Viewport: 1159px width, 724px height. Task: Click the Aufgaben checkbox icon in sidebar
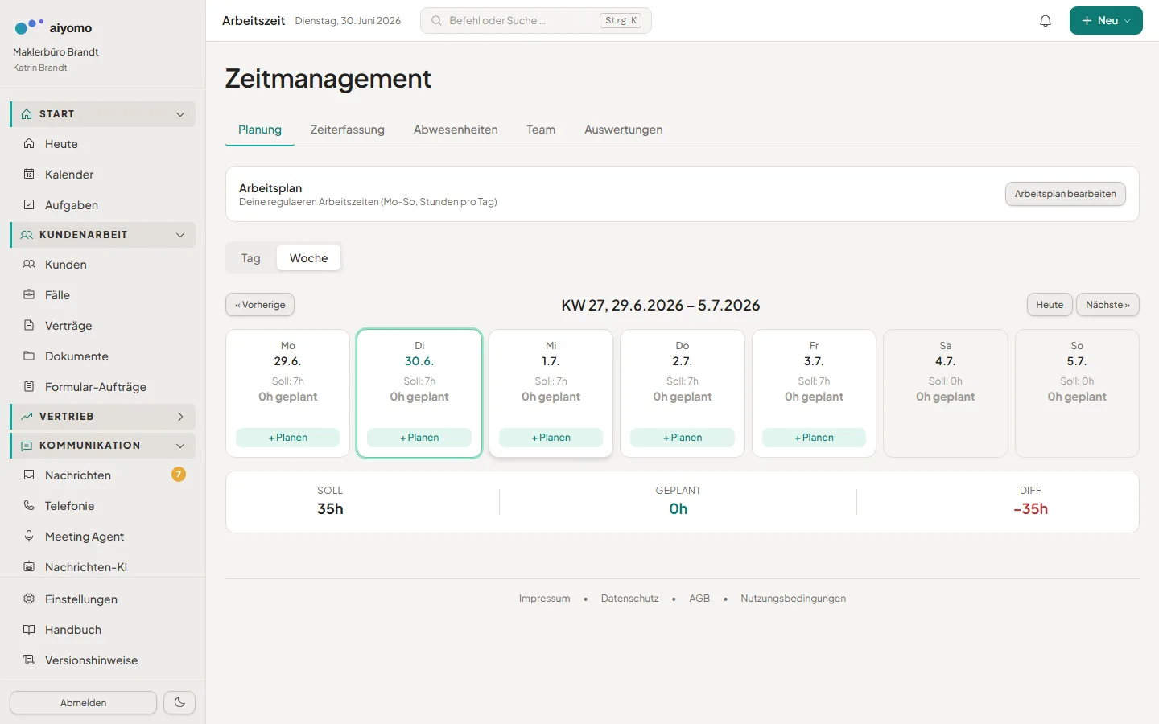(x=29, y=205)
